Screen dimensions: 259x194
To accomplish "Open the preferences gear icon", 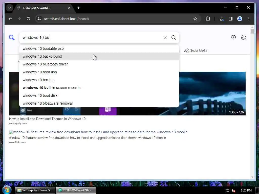I will click(x=243, y=37).
